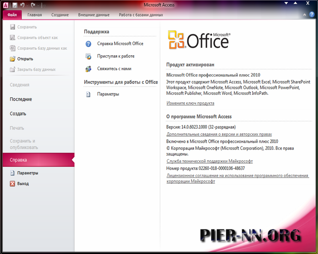Switch to the Создание ribbon tab
Image resolution: width=318 pixels, height=254 pixels.
coord(60,15)
